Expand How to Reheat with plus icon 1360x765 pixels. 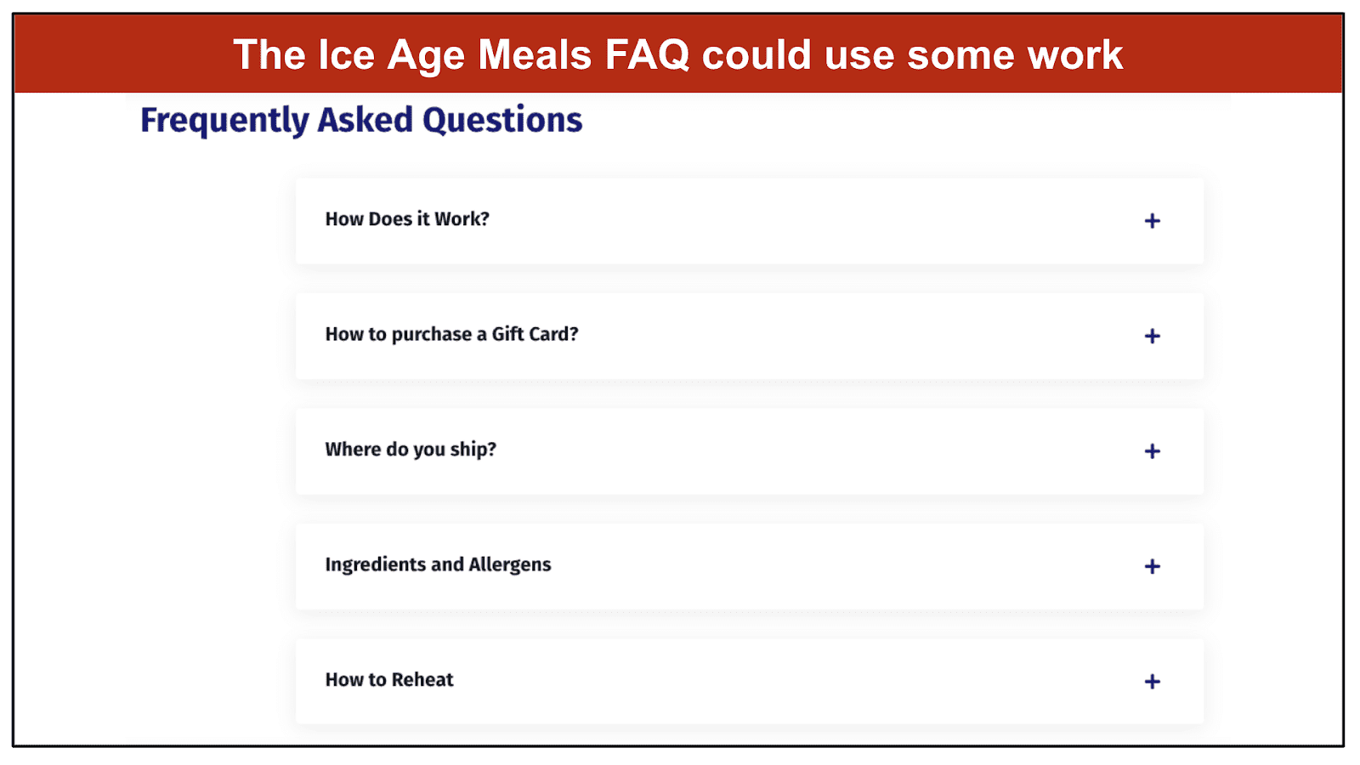click(x=1152, y=682)
